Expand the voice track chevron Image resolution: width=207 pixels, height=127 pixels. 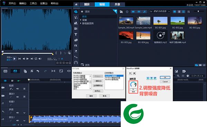coord(24,113)
